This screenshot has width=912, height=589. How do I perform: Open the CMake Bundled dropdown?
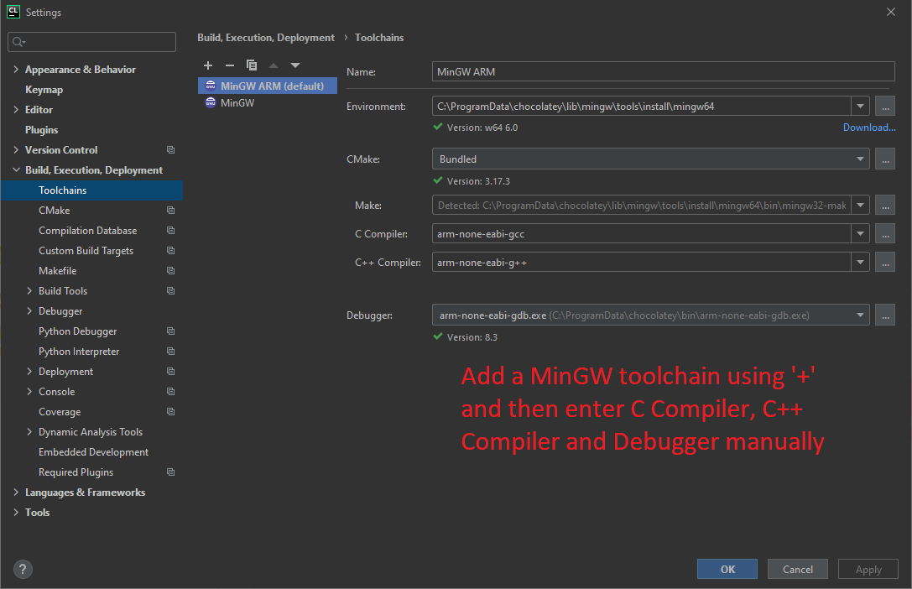pos(650,159)
